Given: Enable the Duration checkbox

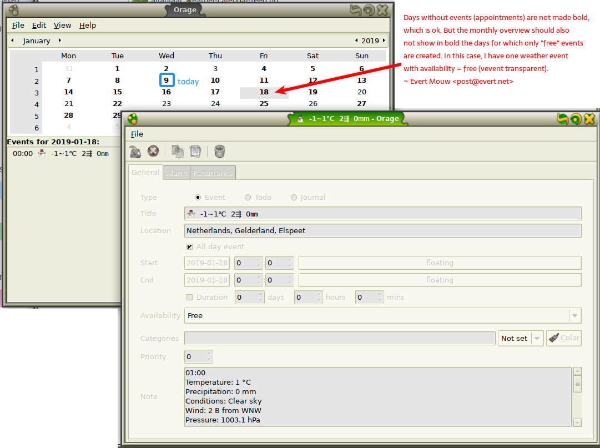Looking at the screenshot, I should point(190,298).
